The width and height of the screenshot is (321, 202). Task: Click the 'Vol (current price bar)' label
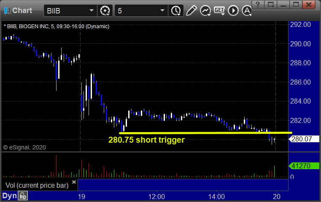point(37,185)
